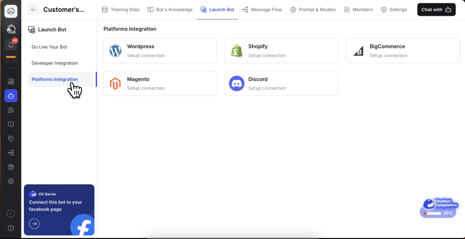
Task: Open BigCommerce Setup connection link
Action: tap(388, 56)
